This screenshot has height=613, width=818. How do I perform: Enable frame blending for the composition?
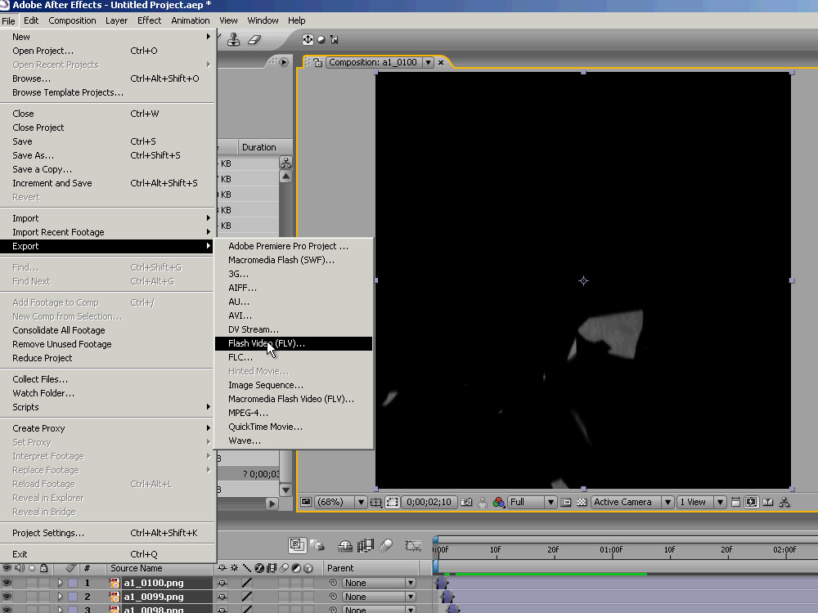(x=365, y=545)
